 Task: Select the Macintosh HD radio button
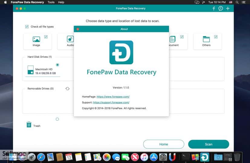[x=57, y=65]
